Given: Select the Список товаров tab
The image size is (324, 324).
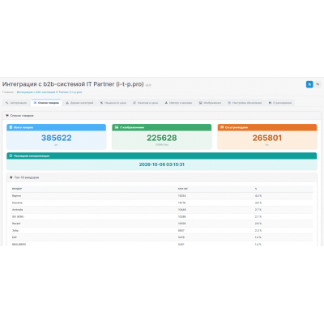Looking at the screenshot, I should click(46, 103).
